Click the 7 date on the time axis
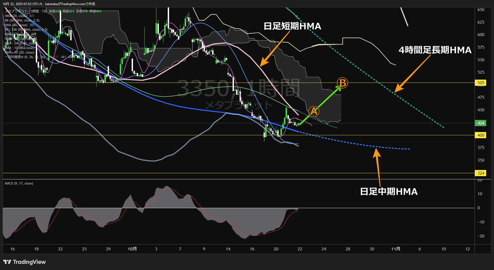This screenshot has width=494, height=270. (180, 249)
